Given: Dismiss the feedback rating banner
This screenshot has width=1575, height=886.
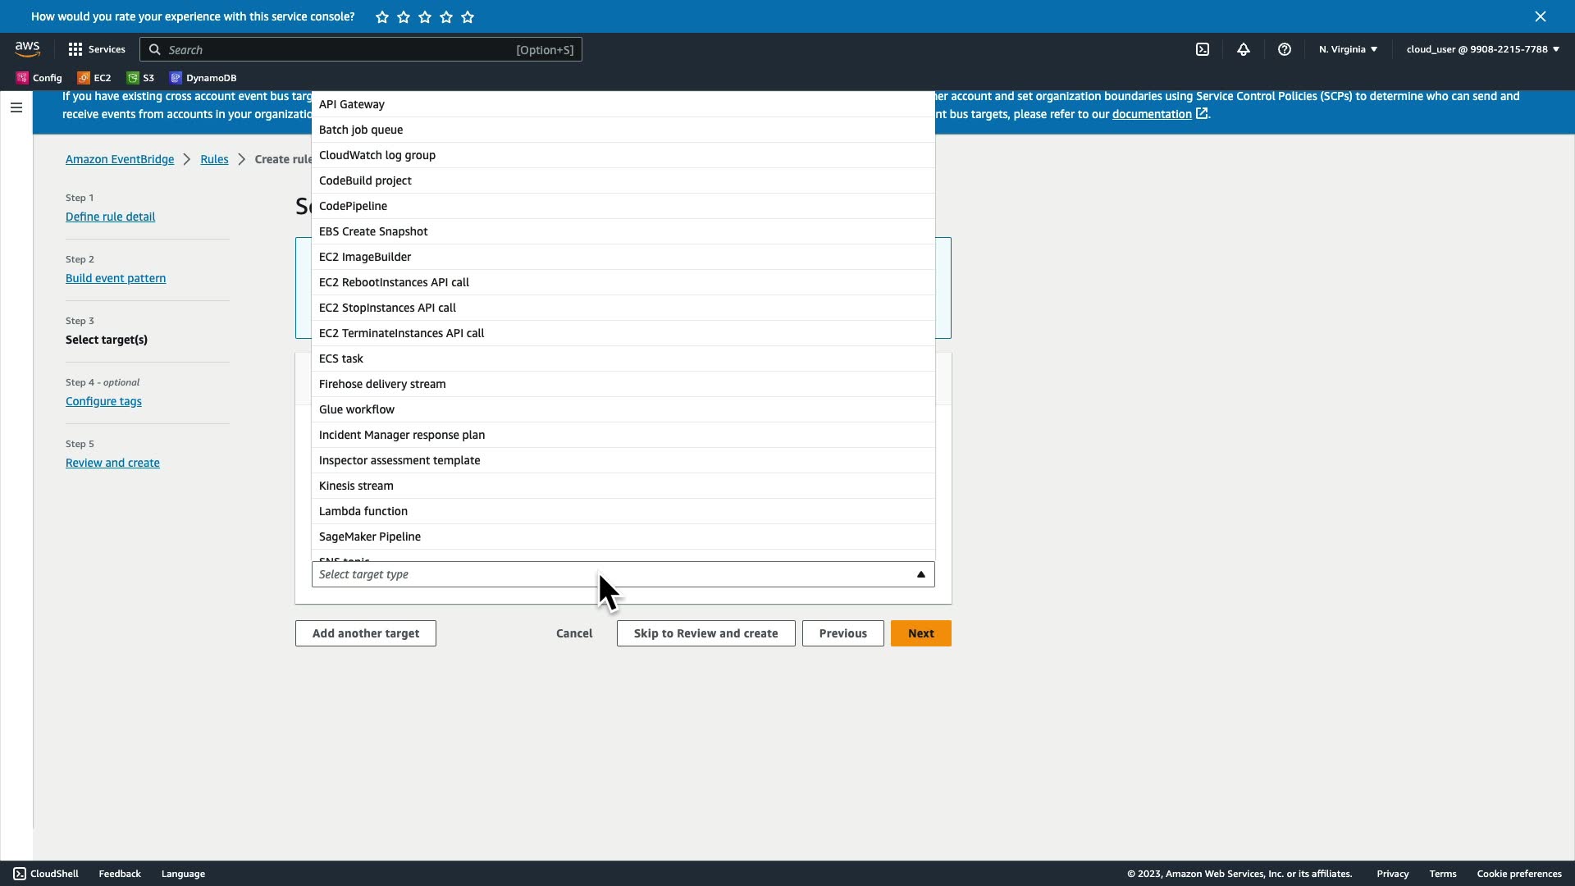Looking at the screenshot, I should 1540,16.
